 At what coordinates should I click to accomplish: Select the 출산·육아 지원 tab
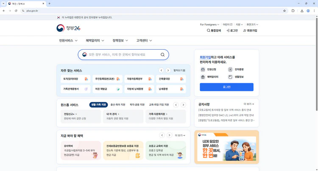click(x=118, y=105)
